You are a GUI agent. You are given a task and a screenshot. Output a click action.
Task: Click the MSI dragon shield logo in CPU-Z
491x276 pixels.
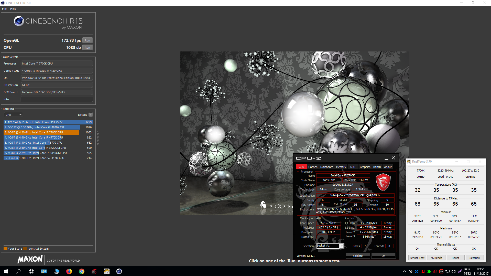[x=383, y=182]
